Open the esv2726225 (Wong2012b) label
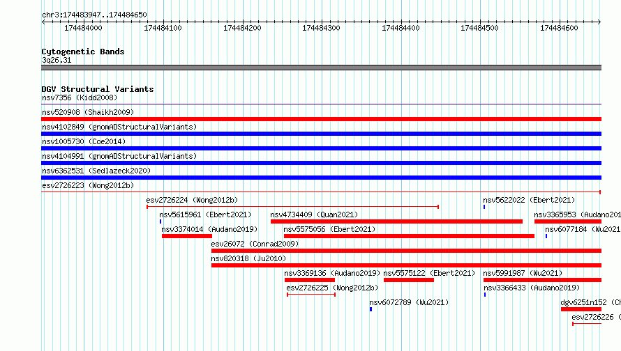 click(x=332, y=288)
